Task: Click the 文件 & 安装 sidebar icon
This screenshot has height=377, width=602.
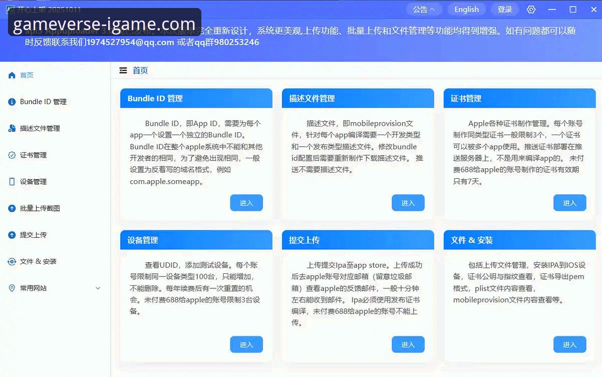Action: [x=12, y=261]
